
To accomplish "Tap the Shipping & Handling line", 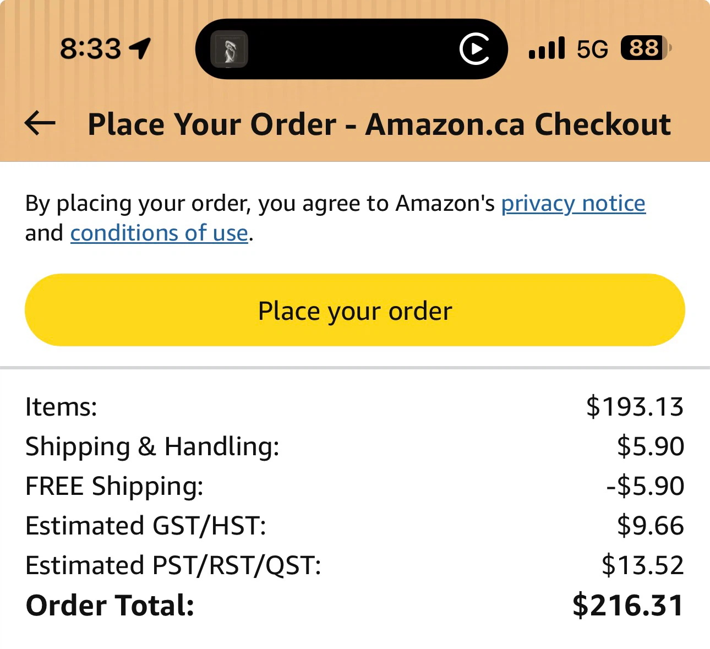I will (354, 446).
